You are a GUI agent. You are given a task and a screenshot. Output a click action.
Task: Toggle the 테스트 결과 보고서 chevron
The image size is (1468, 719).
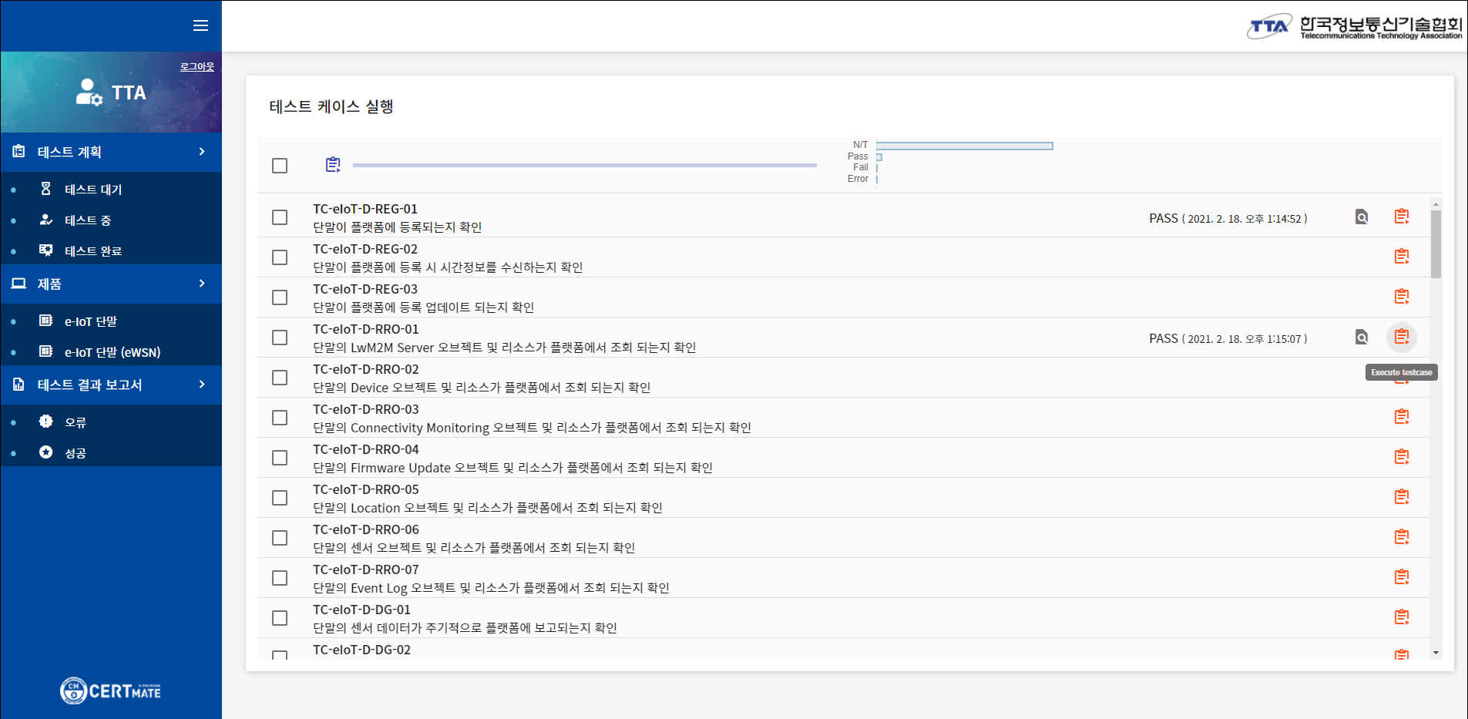[x=202, y=385]
